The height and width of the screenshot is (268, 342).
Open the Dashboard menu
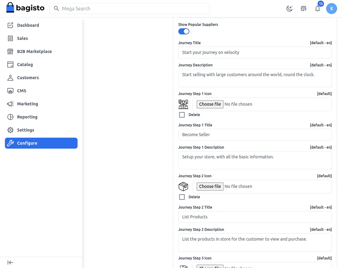coord(28,25)
